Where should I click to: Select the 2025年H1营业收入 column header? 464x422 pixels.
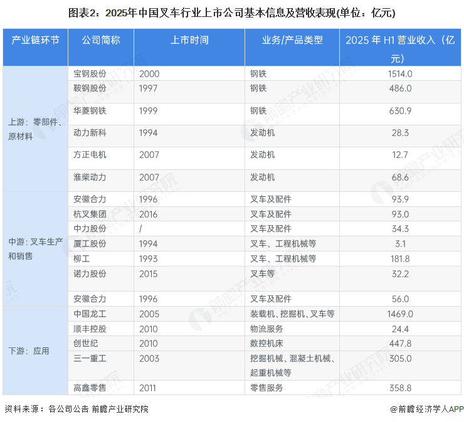pos(400,49)
